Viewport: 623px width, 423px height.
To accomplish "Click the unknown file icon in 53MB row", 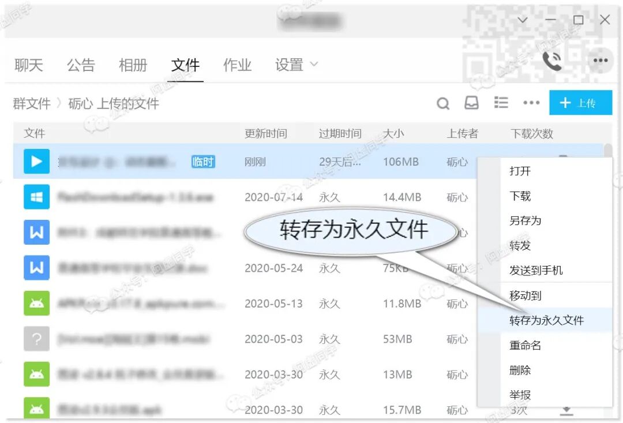I will (x=36, y=339).
